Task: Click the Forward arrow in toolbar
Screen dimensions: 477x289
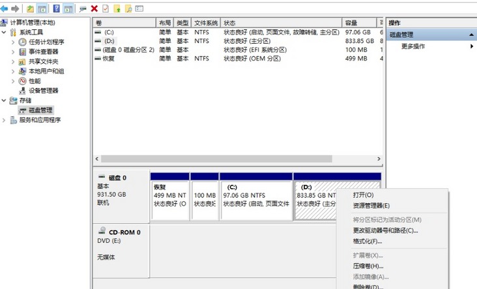Action: 15,9
